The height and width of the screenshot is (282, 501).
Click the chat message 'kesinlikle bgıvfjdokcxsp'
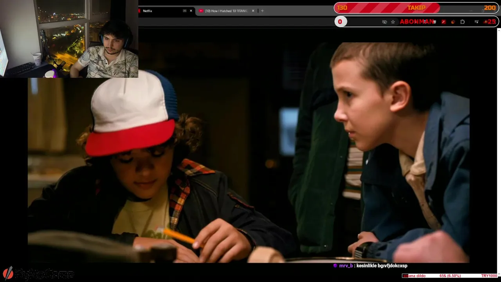point(382,266)
